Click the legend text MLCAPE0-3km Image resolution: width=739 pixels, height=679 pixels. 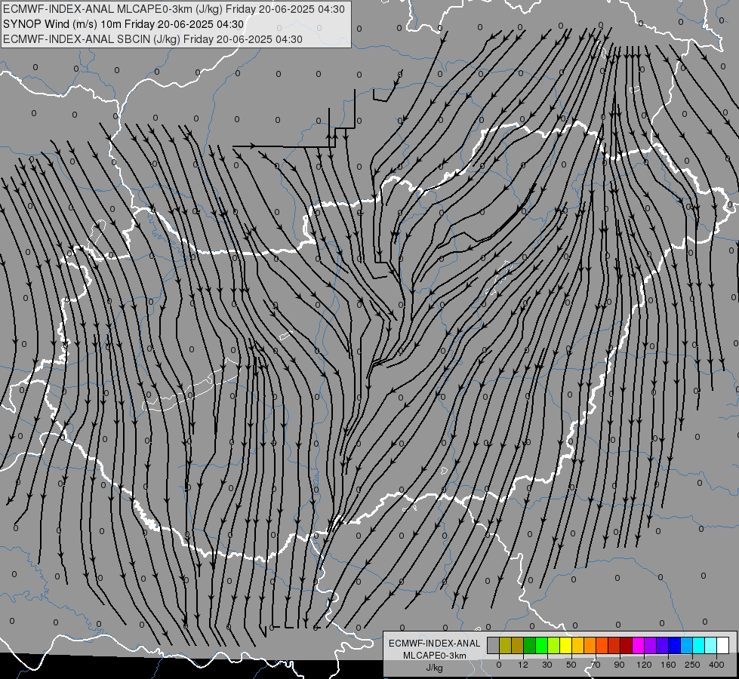click(435, 656)
